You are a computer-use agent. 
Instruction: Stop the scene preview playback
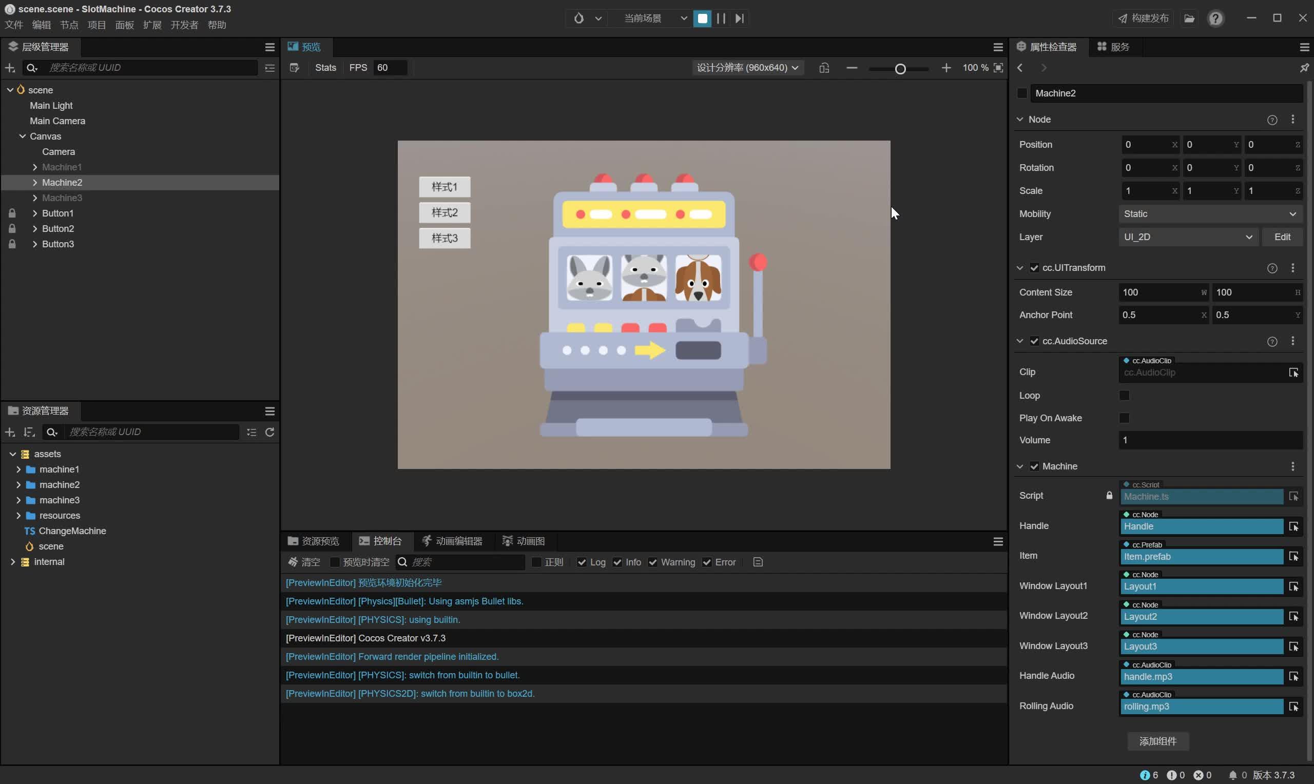pos(702,18)
